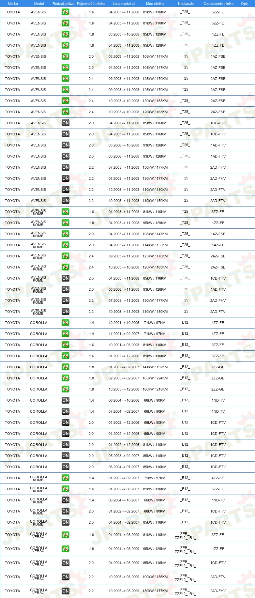Click date range 01.2002 -> 08.2007
The width and height of the screenshot is (255, 598).
pyautogui.click(x=124, y=489)
